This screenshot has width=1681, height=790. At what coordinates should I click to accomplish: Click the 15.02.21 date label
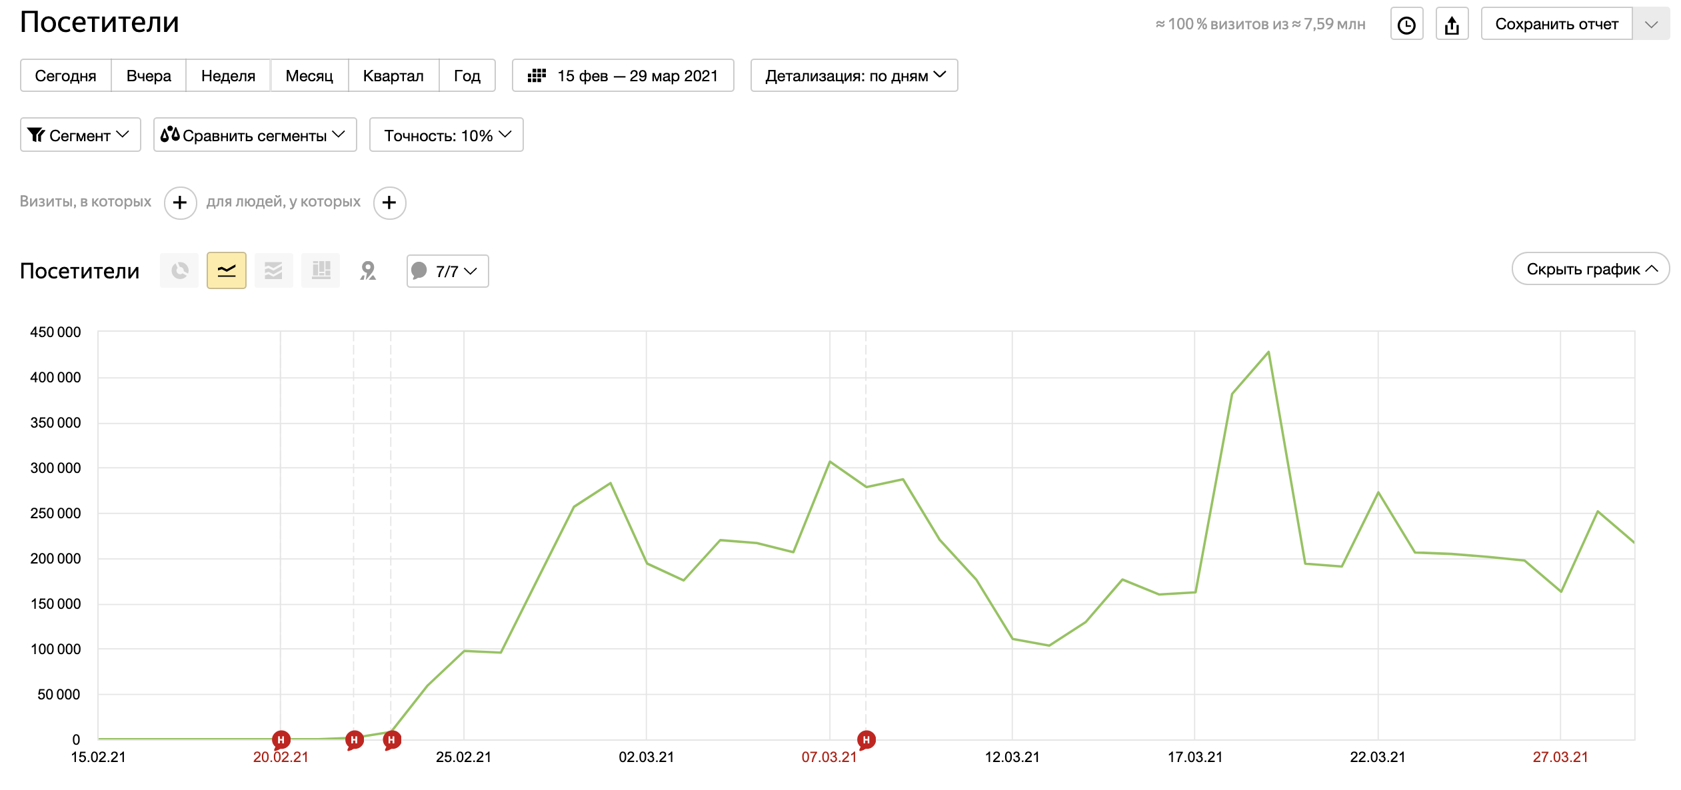click(x=99, y=757)
